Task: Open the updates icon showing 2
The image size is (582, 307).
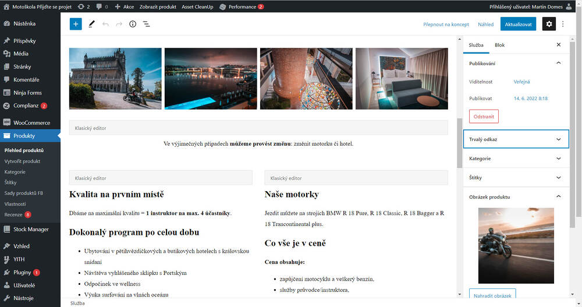Action: (x=84, y=6)
